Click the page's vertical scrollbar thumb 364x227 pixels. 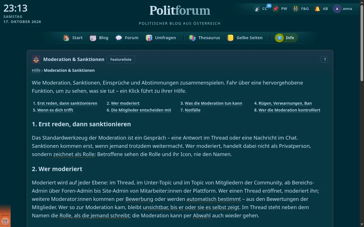click(x=362, y=43)
